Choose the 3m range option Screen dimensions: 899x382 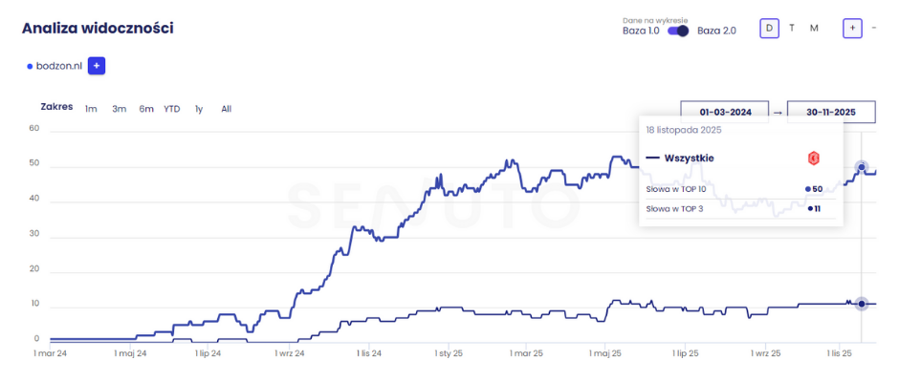[120, 109]
